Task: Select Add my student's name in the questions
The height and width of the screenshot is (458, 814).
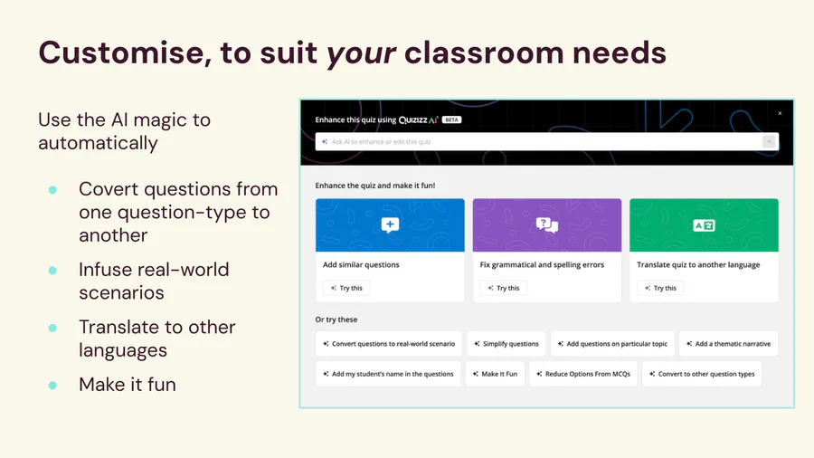Action: pos(388,374)
